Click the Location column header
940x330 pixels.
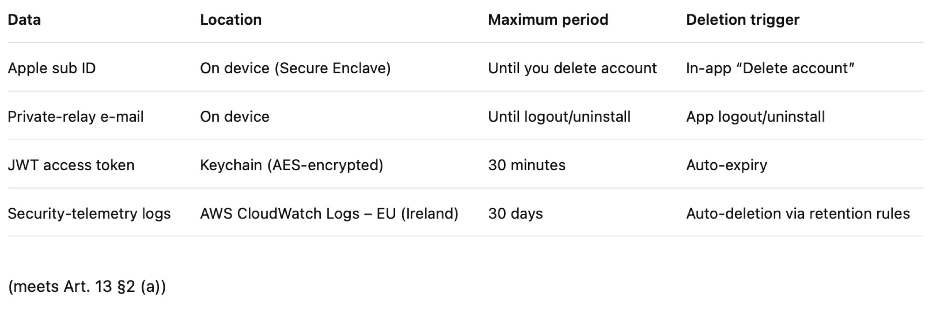click(231, 20)
